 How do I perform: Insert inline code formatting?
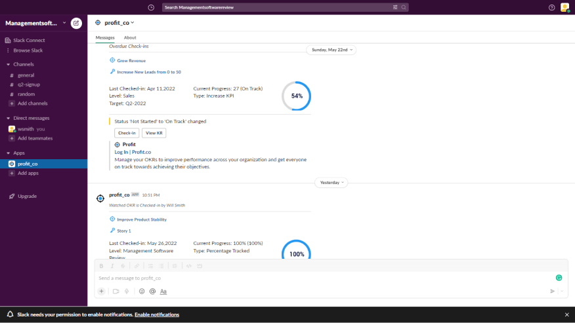(x=189, y=266)
